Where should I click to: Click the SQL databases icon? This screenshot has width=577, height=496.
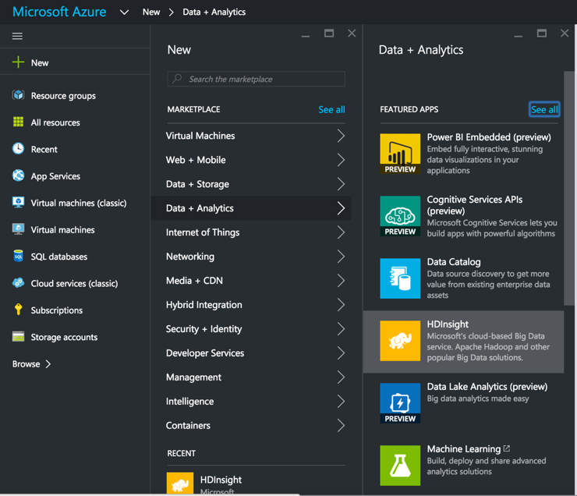[x=18, y=256]
